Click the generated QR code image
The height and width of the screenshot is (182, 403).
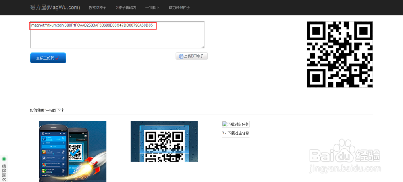tap(340, 54)
